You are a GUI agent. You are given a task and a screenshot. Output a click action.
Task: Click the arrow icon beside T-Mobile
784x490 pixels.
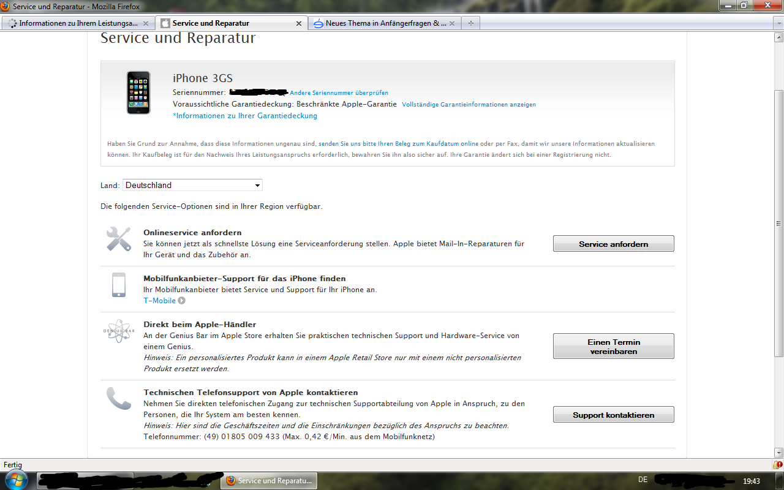pyautogui.click(x=182, y=301)
